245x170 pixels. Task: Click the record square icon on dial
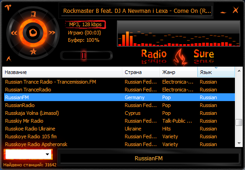(33, 14)
